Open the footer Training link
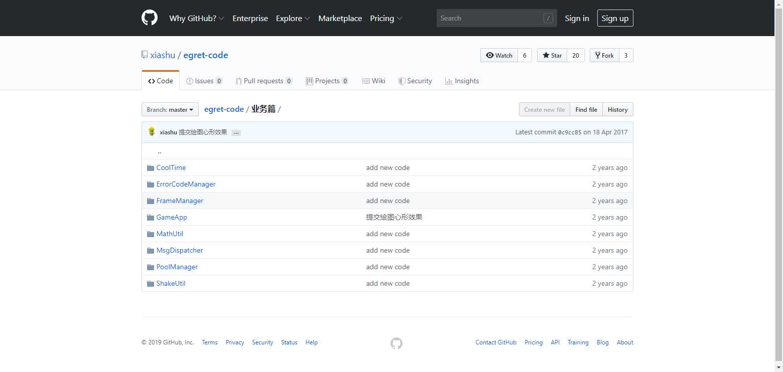 pos(578,342)
